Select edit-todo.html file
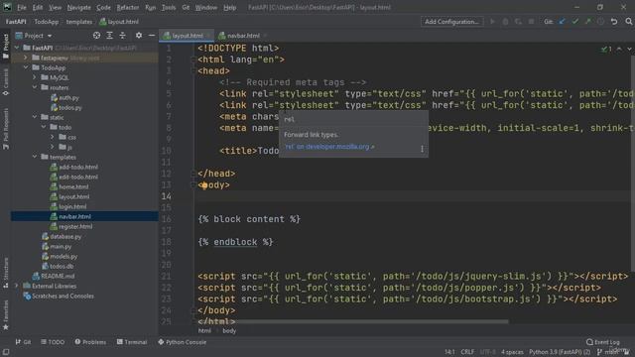Viewport: 635px width, 357px height. click(73, 177)
